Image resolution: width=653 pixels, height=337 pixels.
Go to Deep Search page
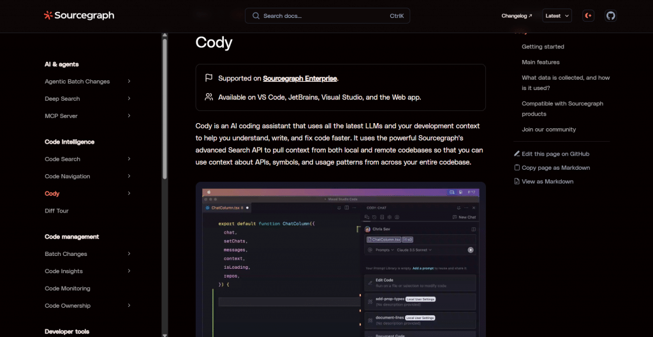pyautogui.click(x=62, y=99)
